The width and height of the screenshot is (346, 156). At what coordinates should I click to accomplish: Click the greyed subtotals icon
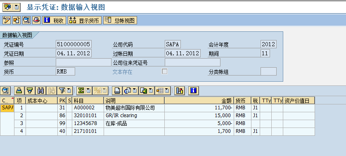pyautogui.click(x=97, y=90)
